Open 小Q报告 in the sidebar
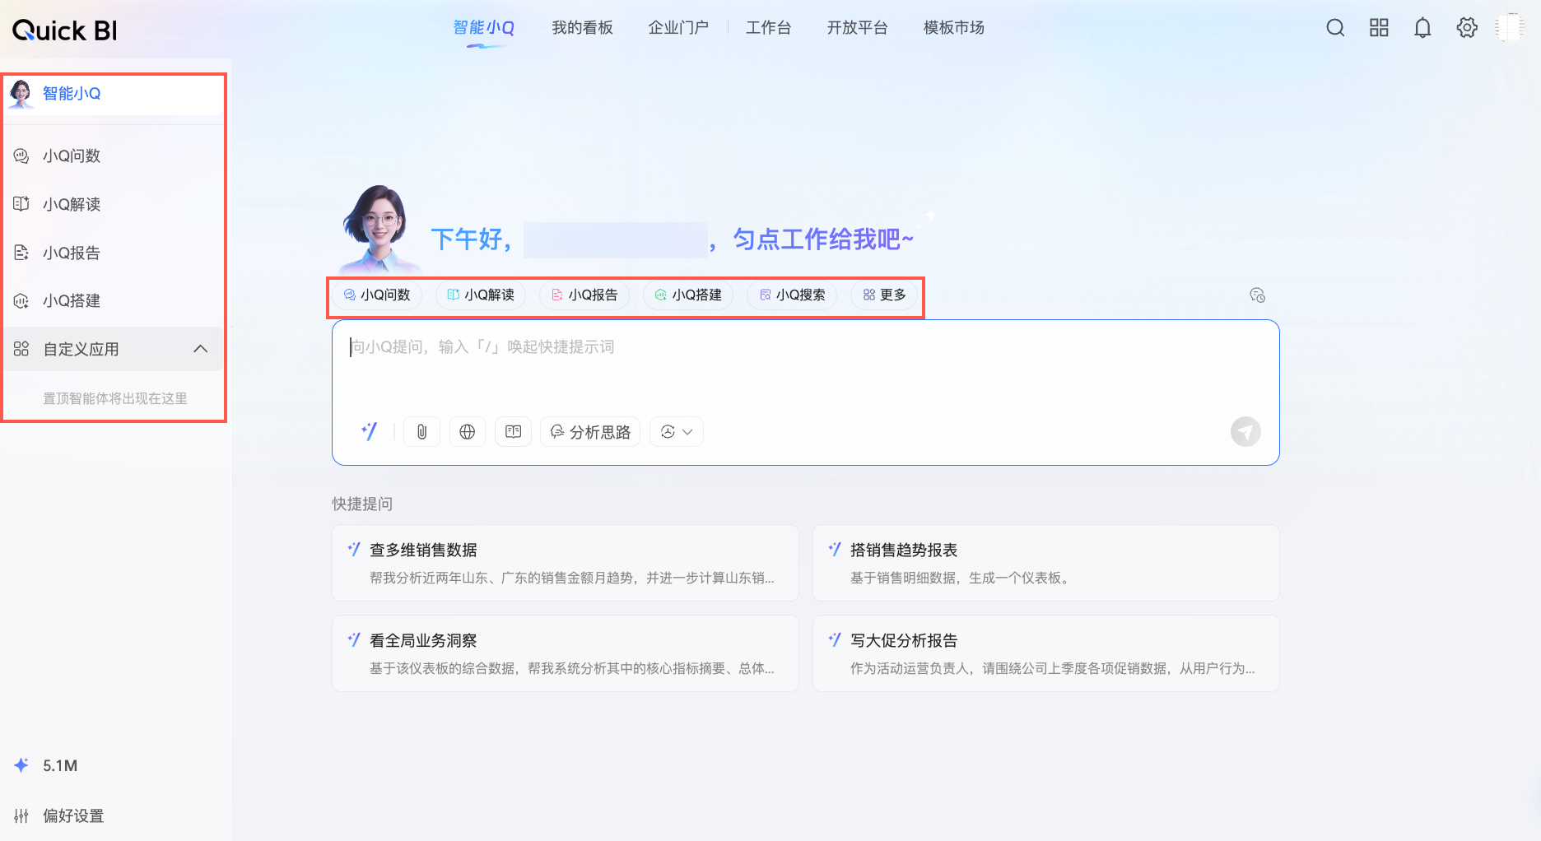 click(114, 253)
